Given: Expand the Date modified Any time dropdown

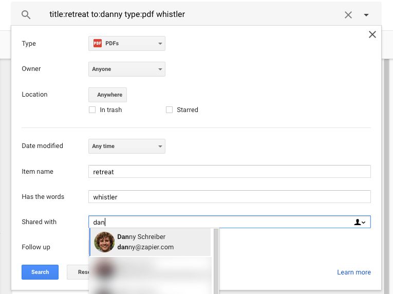Looking at the screenshot, I should (127, 146).
